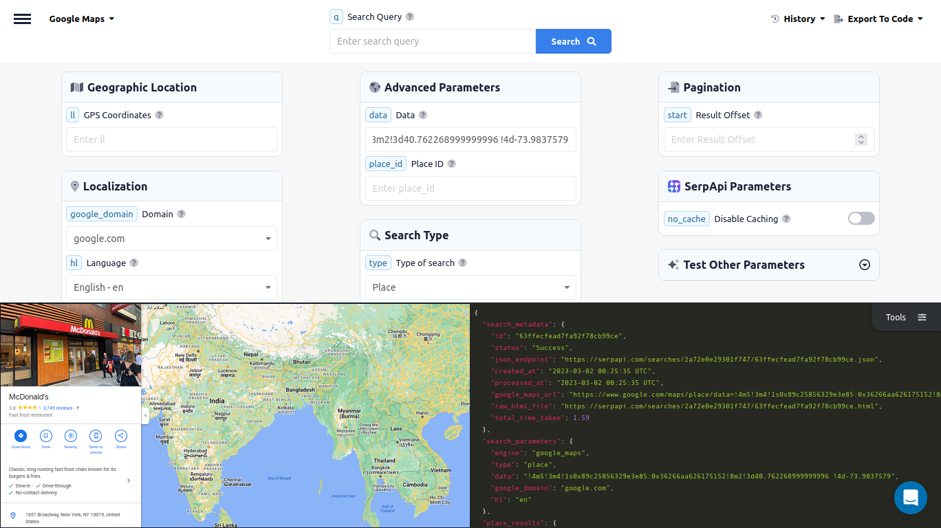Click the McDonald's Directions icon

pyautogui.click(x=21, y=435)
